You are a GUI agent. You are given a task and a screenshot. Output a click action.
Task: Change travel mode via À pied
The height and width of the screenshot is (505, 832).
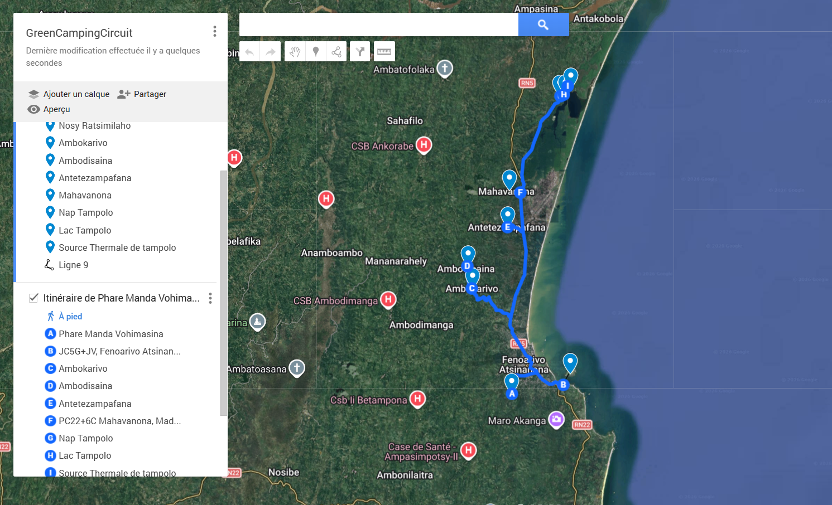(x=65, y=317)
